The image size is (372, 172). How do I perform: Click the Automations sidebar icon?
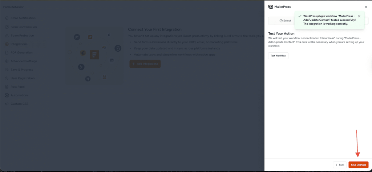click(x=7, y=95)
